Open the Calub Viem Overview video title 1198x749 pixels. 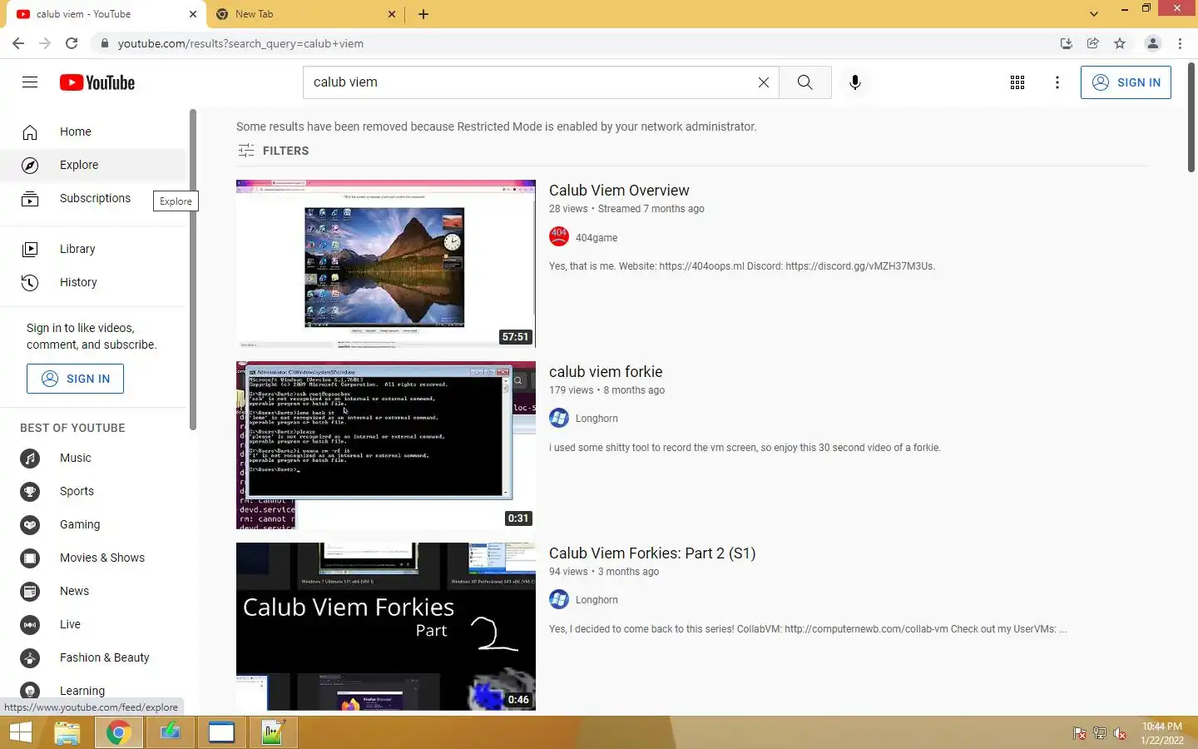pos(619,191)
